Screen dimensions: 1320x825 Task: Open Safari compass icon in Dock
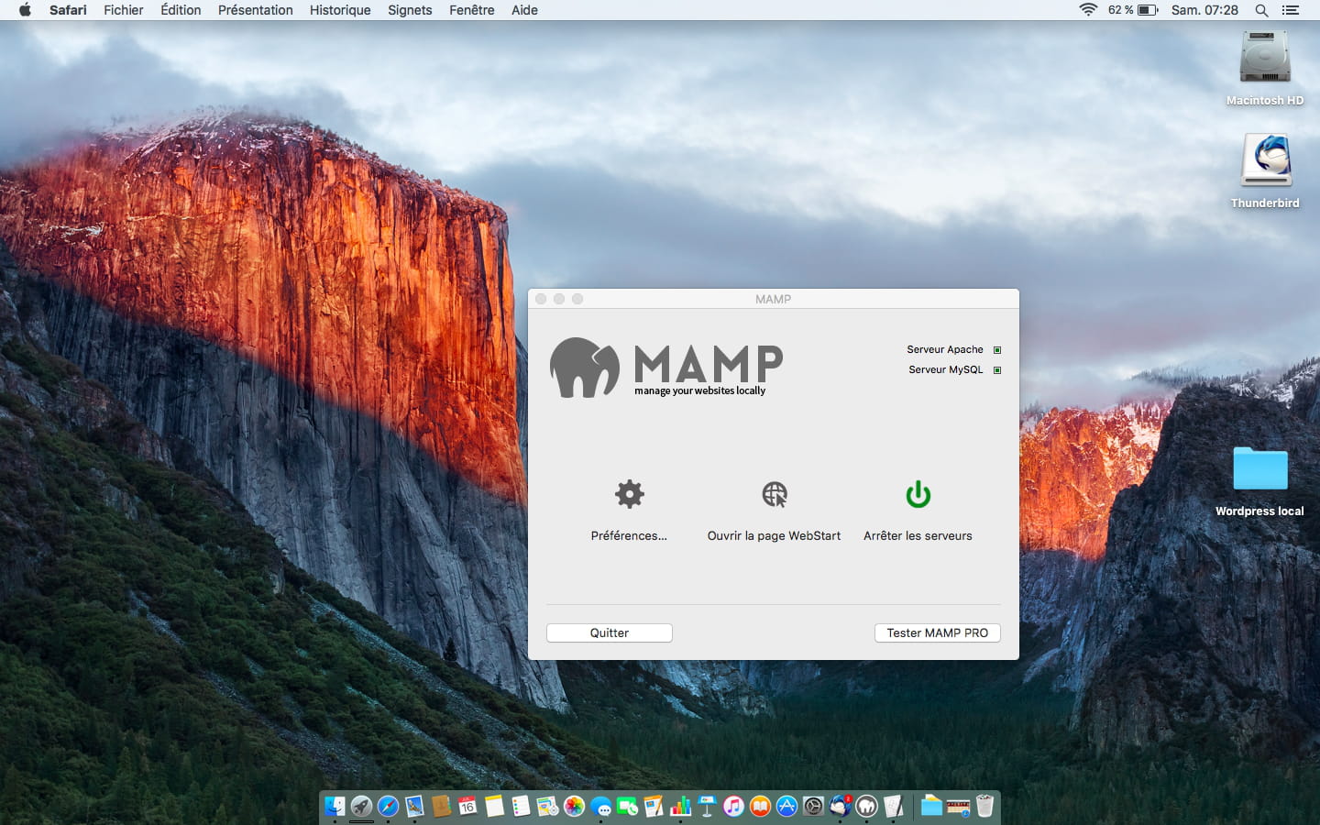388,806
